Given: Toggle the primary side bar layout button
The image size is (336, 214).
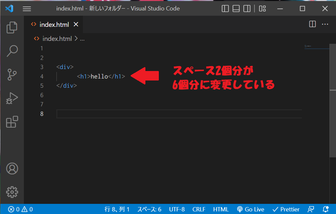Looking at the screenshot, I should [x=225, y=9].
